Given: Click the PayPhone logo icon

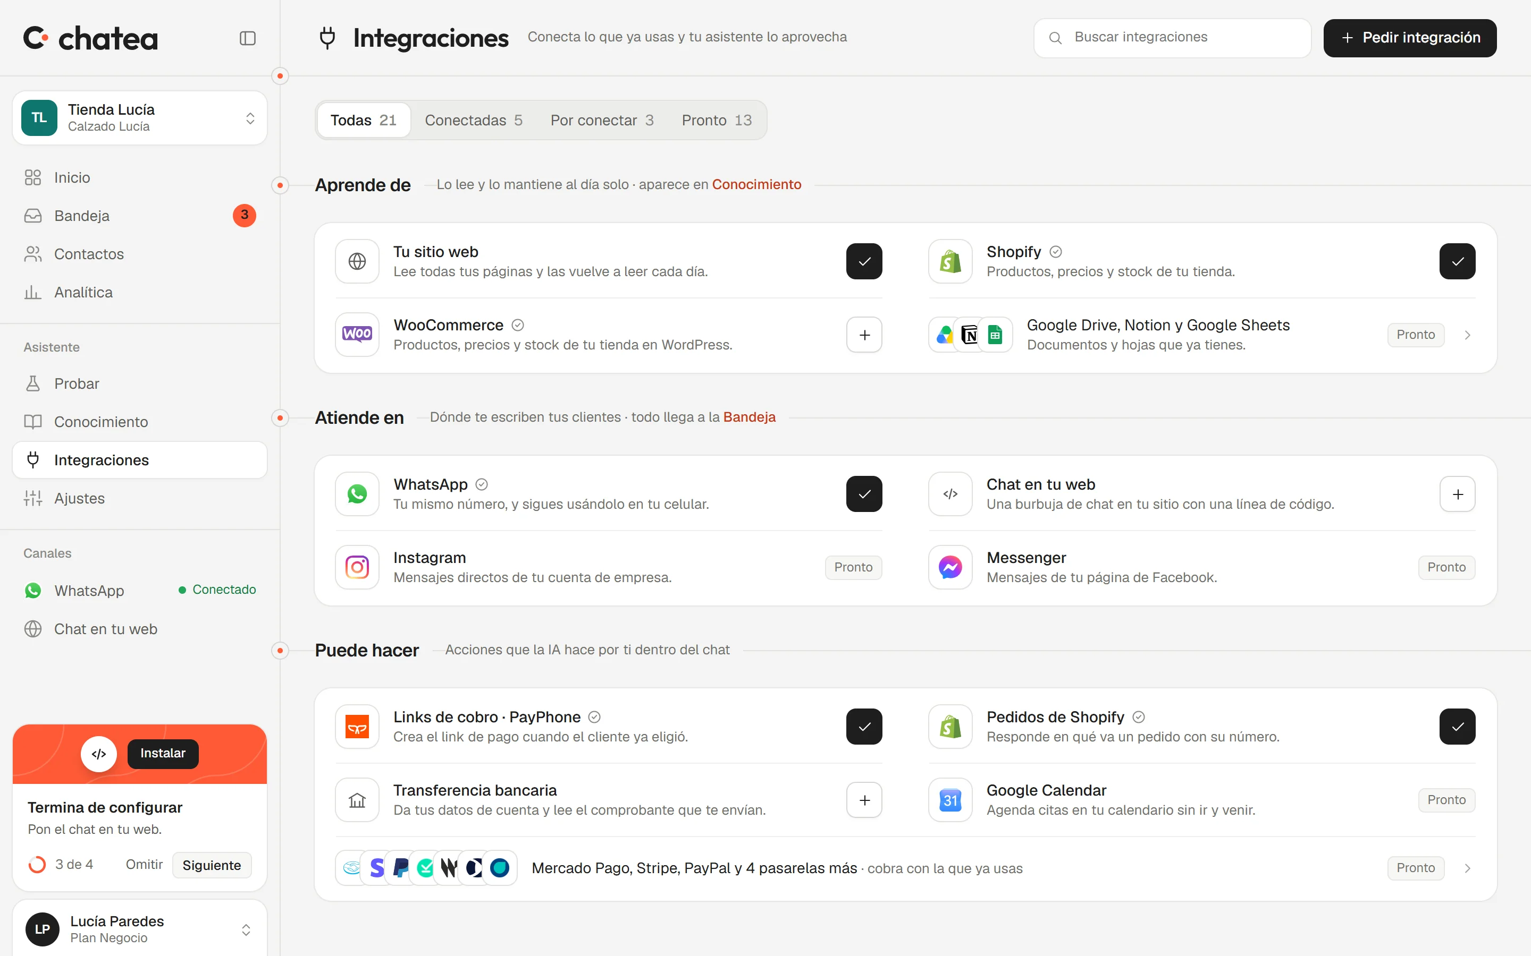Looking at the screenshot, I should click(x=357, y=727).
